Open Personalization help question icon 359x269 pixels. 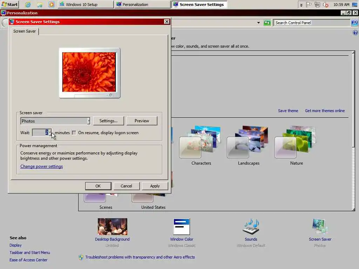click(x=355, y=33)
